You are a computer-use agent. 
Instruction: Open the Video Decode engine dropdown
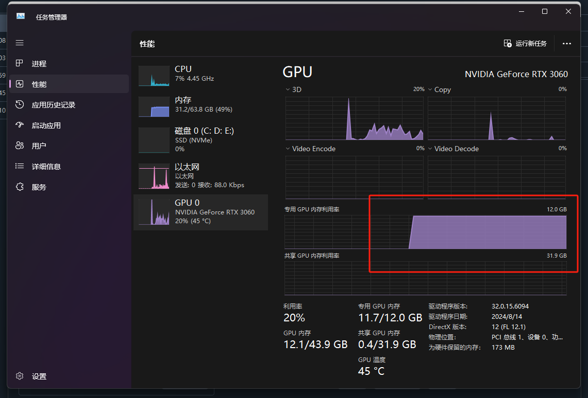[453, 149]
